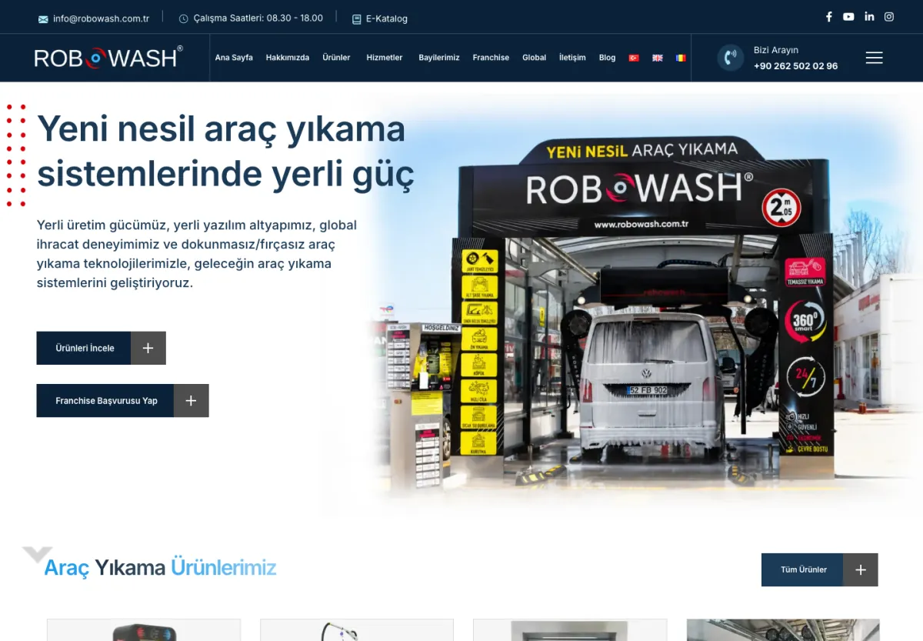Click the Tüm Ürünler button
The width and height of the screenshot is (923, 641).
click(819, 570)
